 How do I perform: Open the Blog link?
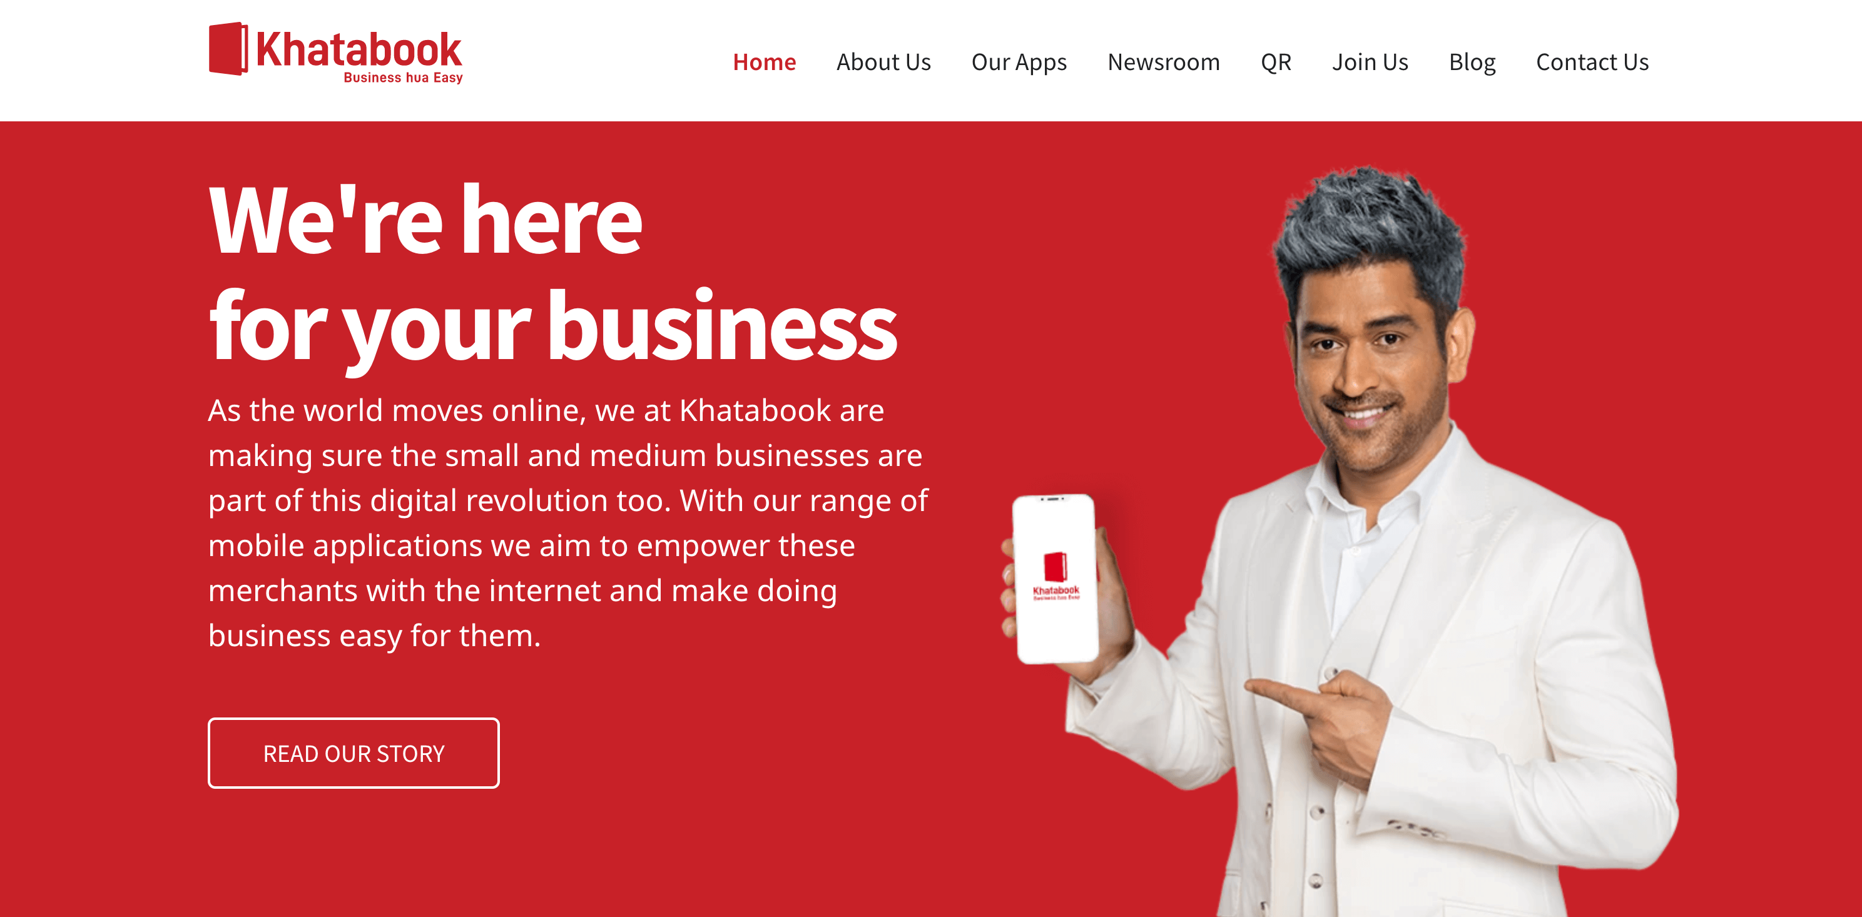click(1472, 63)
